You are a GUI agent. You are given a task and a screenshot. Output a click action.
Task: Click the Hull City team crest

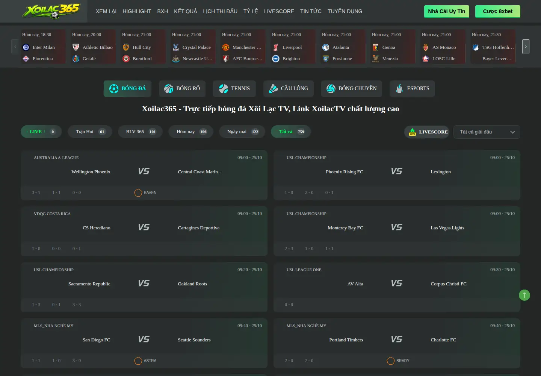pyautogui.click(x=126, y=47)
